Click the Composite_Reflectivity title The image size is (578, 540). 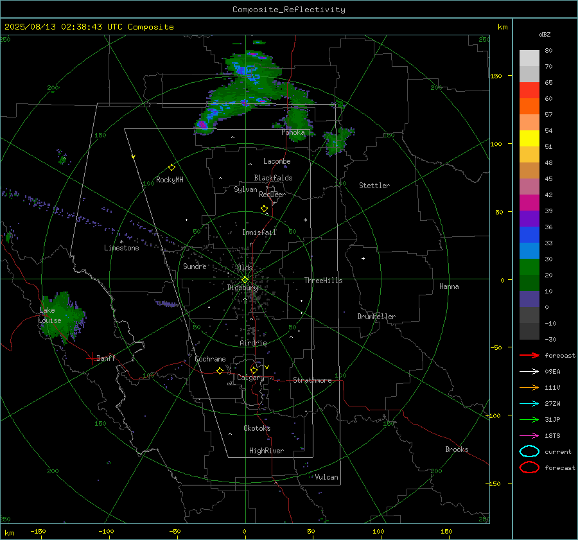coord(288,10)
